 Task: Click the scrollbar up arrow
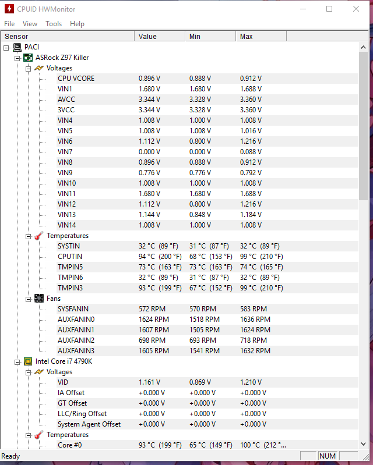(363, 47)
